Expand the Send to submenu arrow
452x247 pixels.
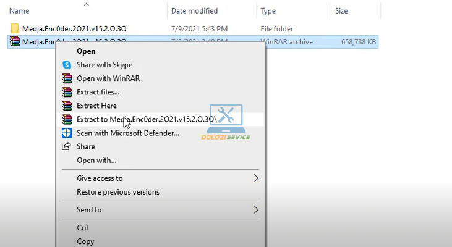coord(256,210)
